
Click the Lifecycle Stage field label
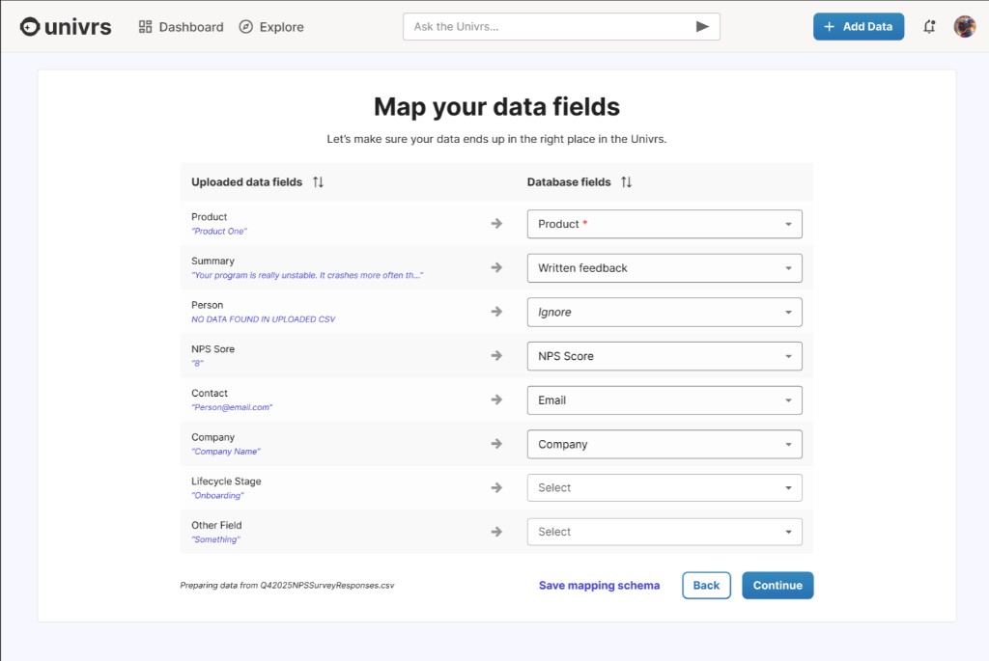click(226, 482)
